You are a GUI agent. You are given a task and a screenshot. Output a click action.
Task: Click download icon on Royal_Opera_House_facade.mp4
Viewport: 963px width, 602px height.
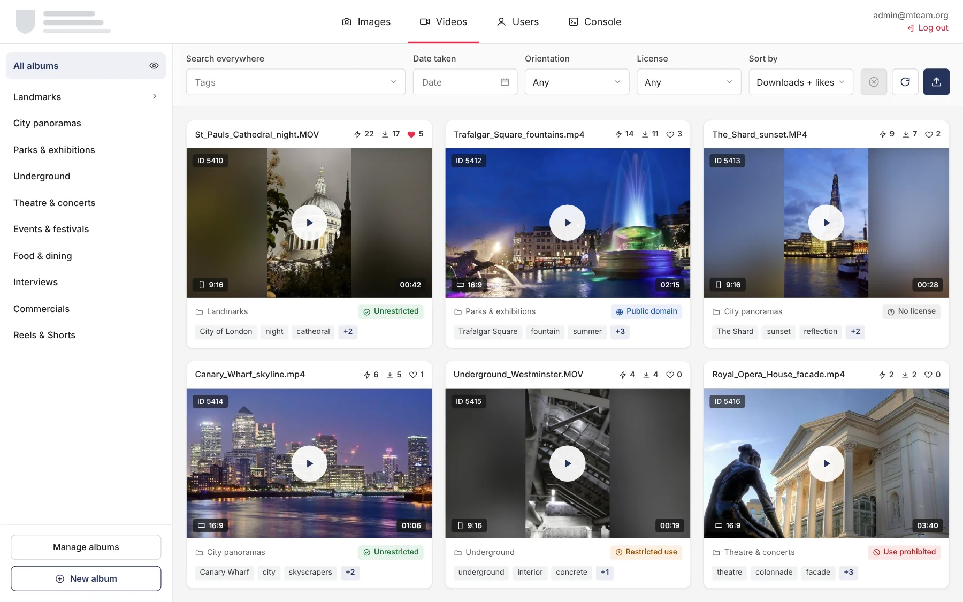pos(905,375)
